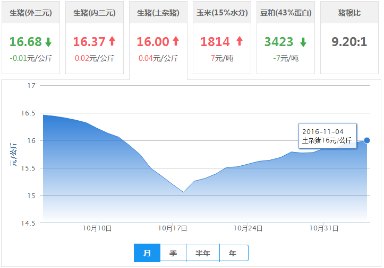384x268 pixels.
Task: Switch to the 生猪(内三元) tab
Action: (x=95, y=13)
